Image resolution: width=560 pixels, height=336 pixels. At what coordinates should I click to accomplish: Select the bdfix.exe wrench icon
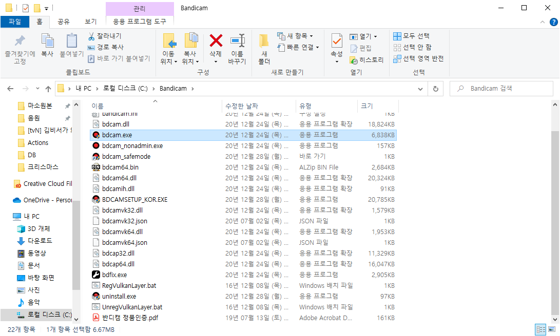coord(95,275)
